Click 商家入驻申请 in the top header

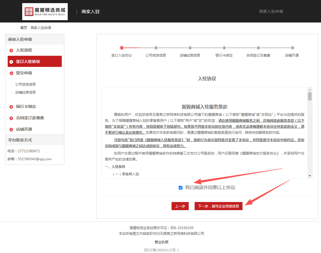(x=271, y=11)
